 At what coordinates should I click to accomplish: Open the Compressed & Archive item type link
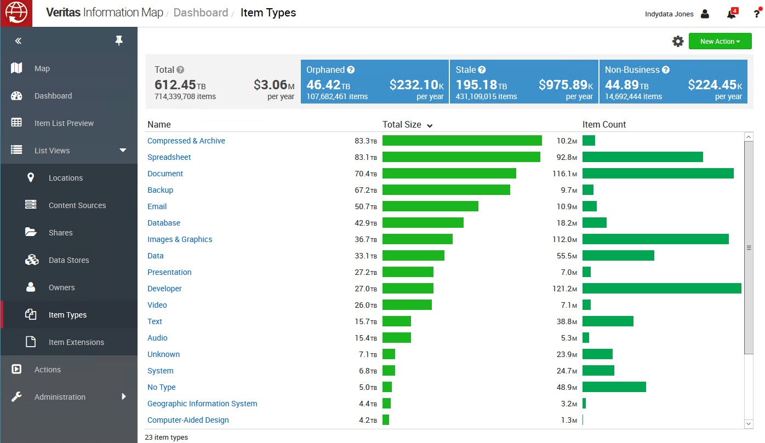point(186,141)
